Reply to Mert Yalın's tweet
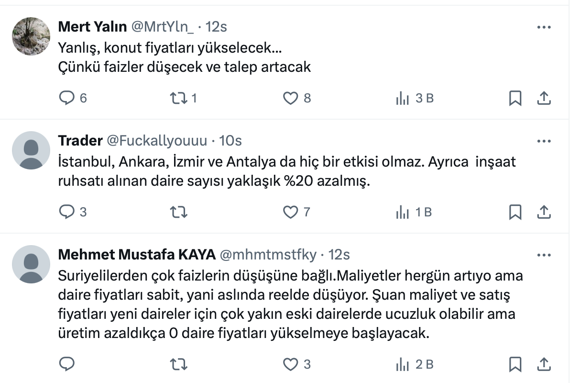Screen dimensions: 570x383 66,98
